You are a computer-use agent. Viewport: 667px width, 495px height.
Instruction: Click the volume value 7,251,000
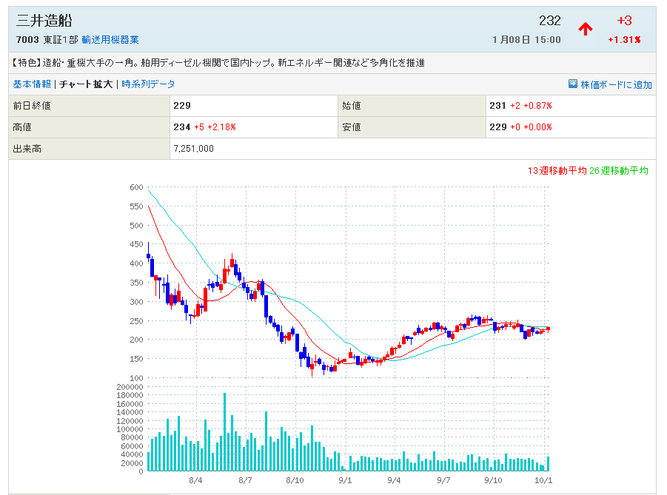tap(193, 149)
